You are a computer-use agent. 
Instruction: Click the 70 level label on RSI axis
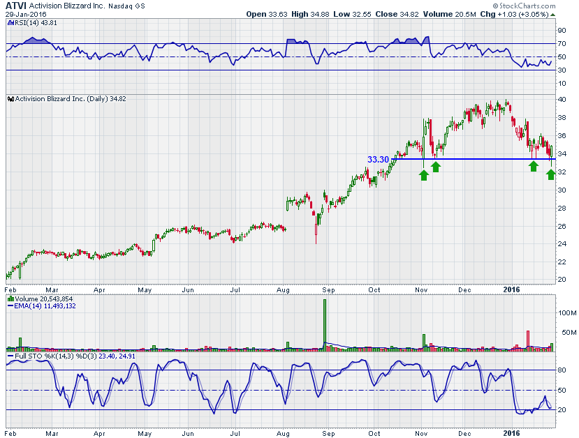click(562, 43)
